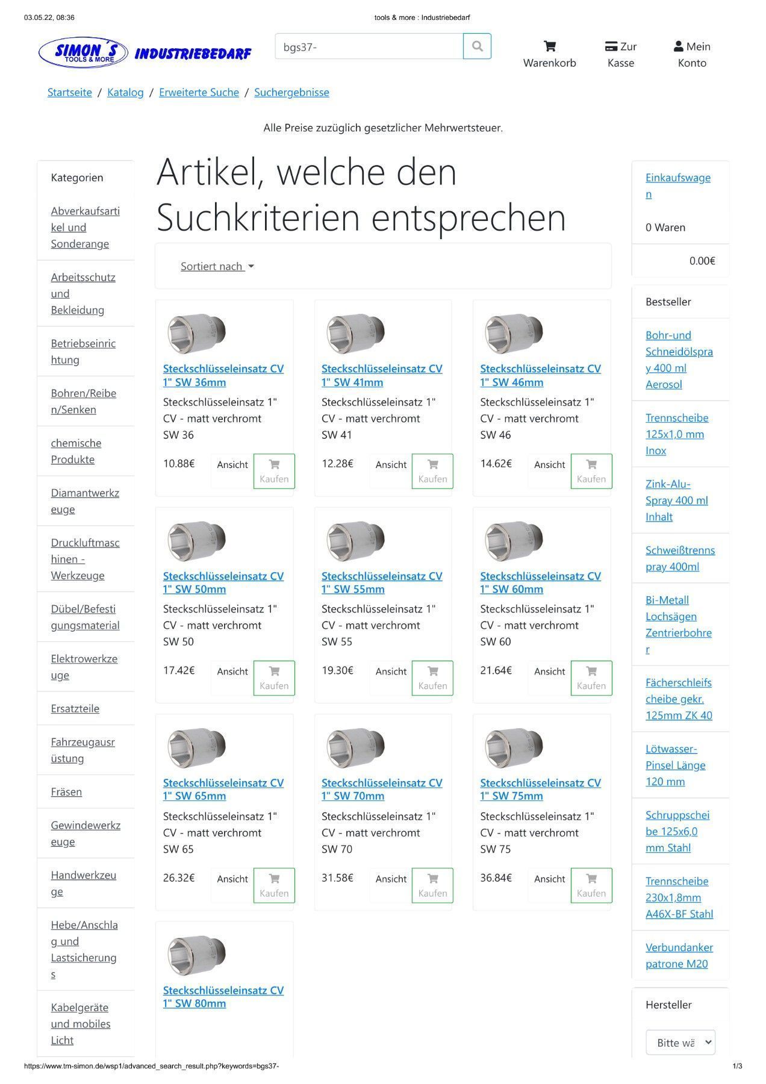Screen dimensions: 766x1084
Task: Go to Erweiterte Suche breadcrumb
Action: click(199, 92)
